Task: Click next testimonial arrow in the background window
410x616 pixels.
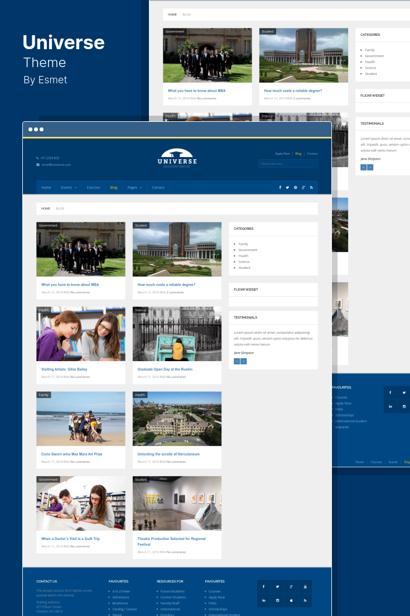Action: click(370, 167)
